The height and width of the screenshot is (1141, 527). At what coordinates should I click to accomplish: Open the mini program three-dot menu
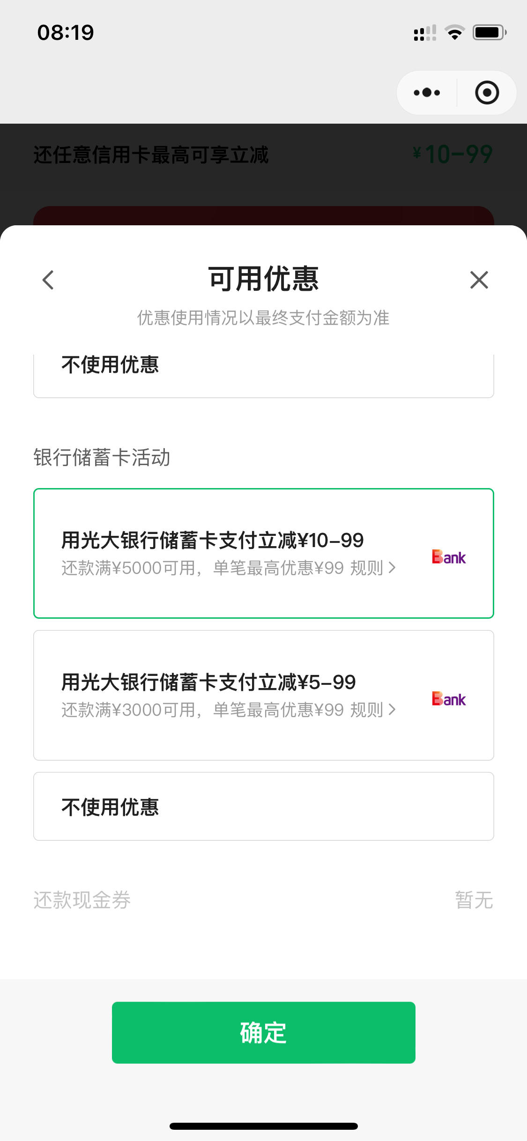427,93
